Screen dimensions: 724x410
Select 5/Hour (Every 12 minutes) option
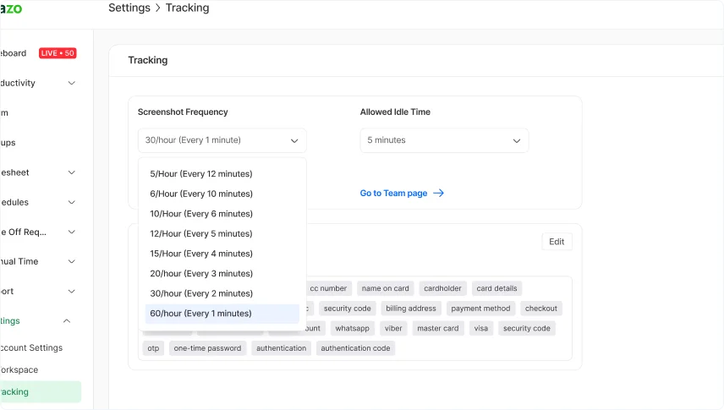point(201,174)
